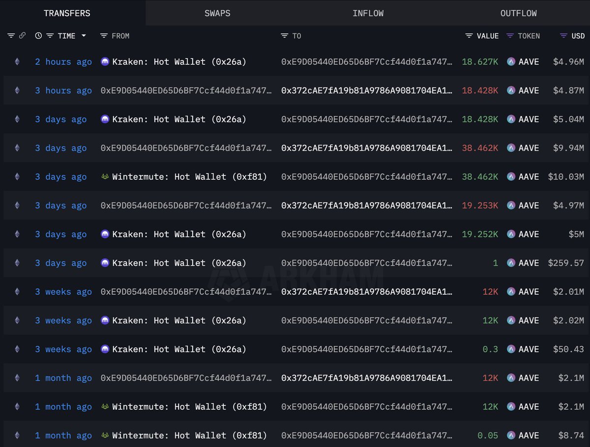
Task: Click the leftmost filter icon in the header row
Action: [x=11, y=35]
